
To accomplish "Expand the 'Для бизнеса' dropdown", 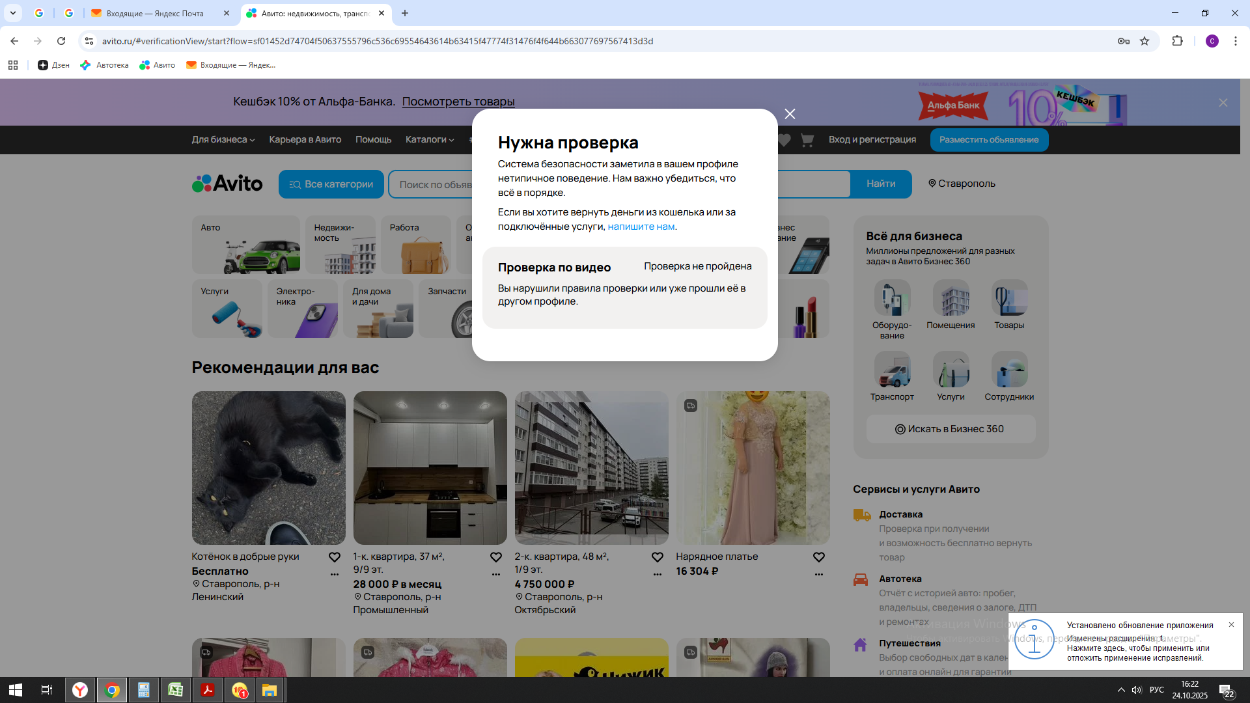I will (223, 139).
